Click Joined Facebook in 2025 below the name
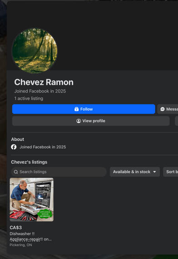The width and height of the screenshot is (178, 259). pyautogui.click(x=40, y=91)
